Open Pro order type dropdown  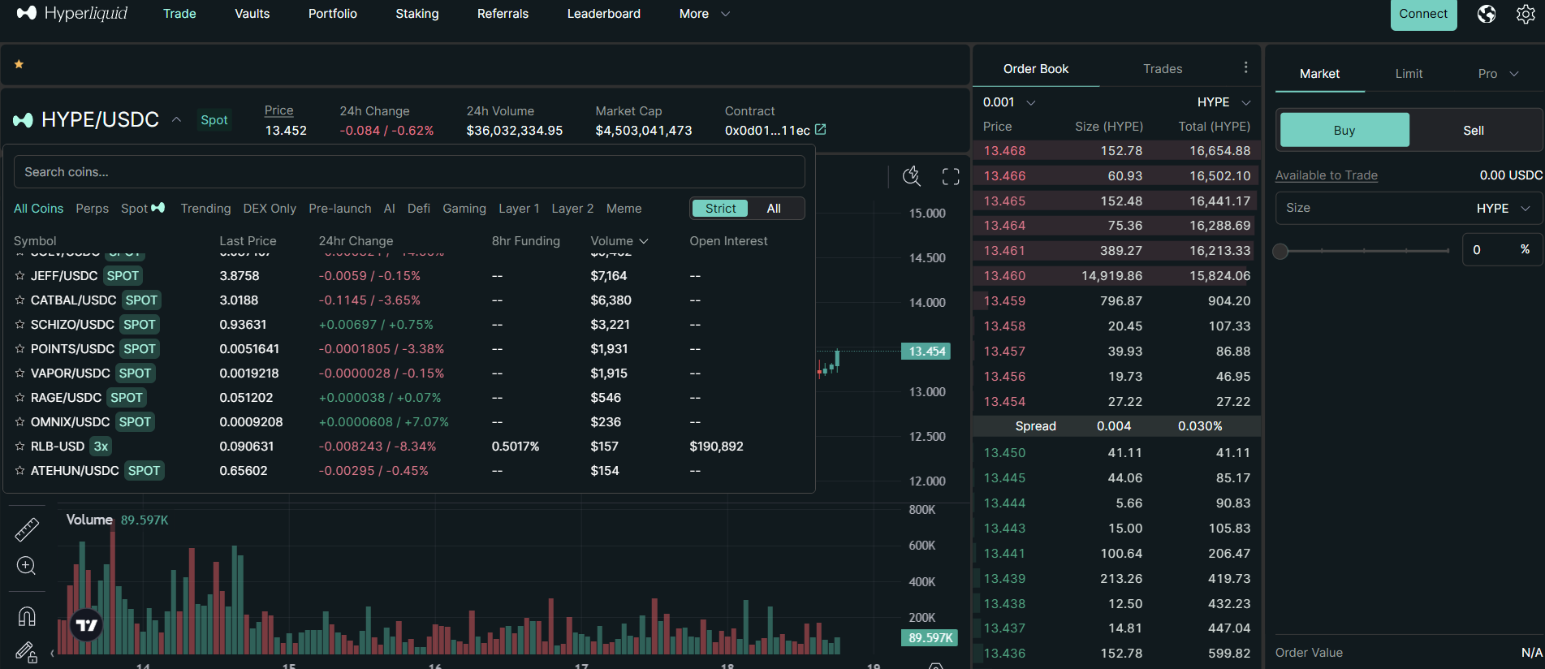1498,74
